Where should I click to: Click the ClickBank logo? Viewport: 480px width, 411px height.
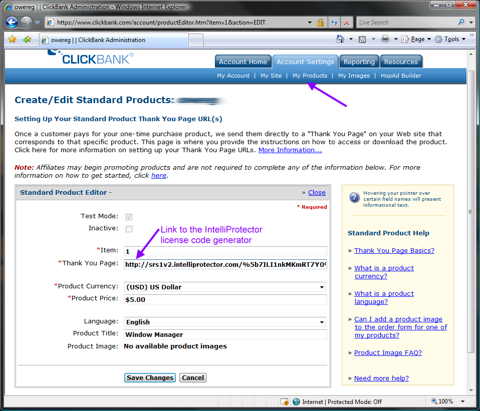(91, 58)
